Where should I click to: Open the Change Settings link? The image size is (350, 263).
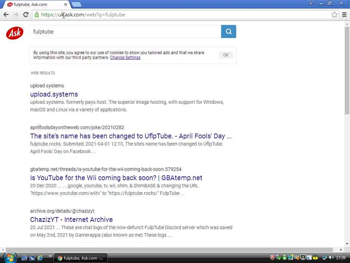(x=125, y=58)
